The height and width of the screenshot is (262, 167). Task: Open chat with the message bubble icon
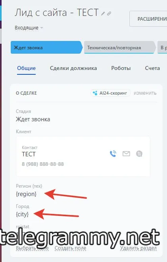tap(139, 153)
